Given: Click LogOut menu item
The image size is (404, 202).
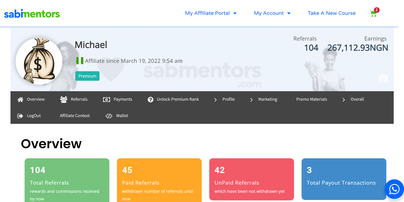Looking at the screenshot, I should [x=34, y=116].
